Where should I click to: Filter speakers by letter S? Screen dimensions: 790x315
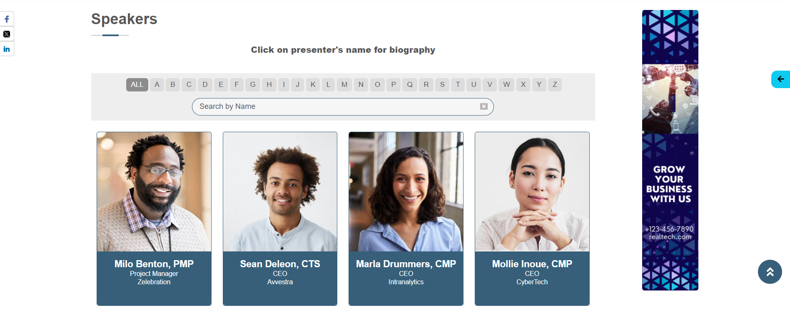442,84
